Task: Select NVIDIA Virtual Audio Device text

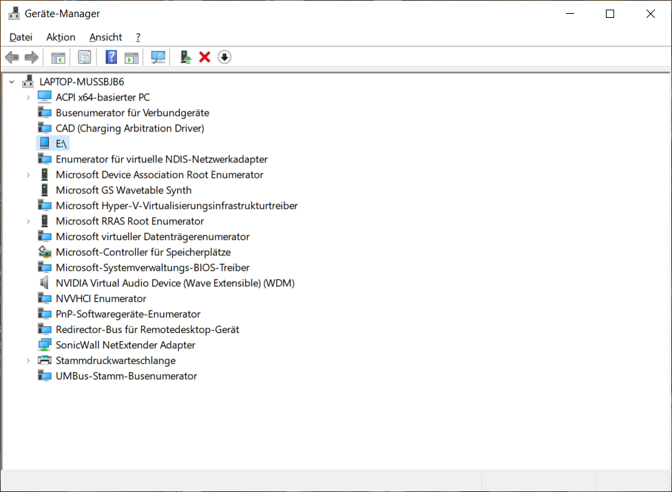Action: [175, 283]
